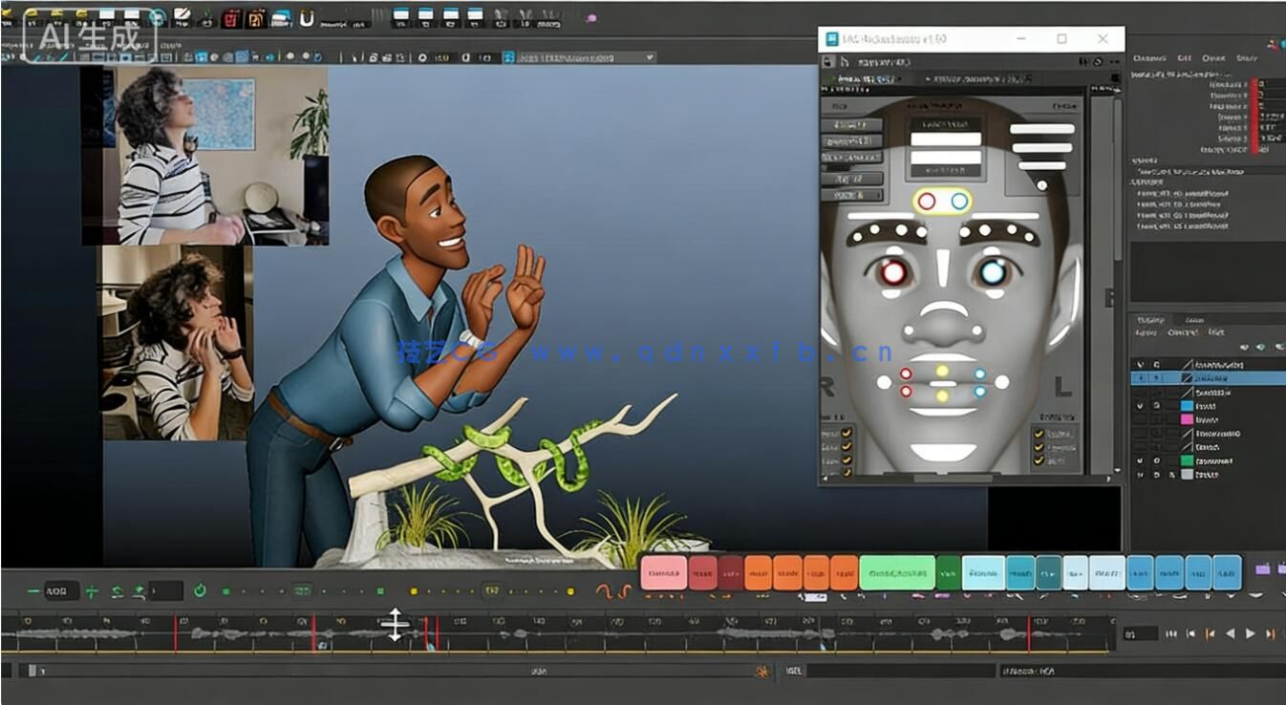Click the first pink shelf button
This screenshot has height=705, width=1286.
(663, 573)
